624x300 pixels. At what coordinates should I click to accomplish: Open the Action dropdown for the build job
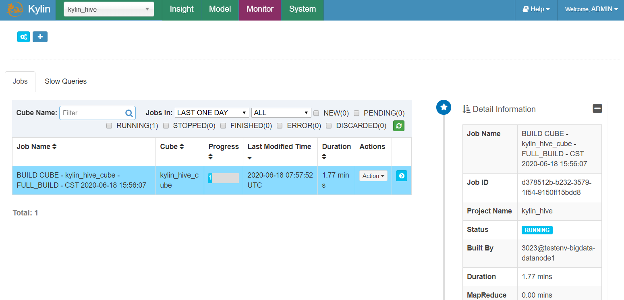pos(373,176)
